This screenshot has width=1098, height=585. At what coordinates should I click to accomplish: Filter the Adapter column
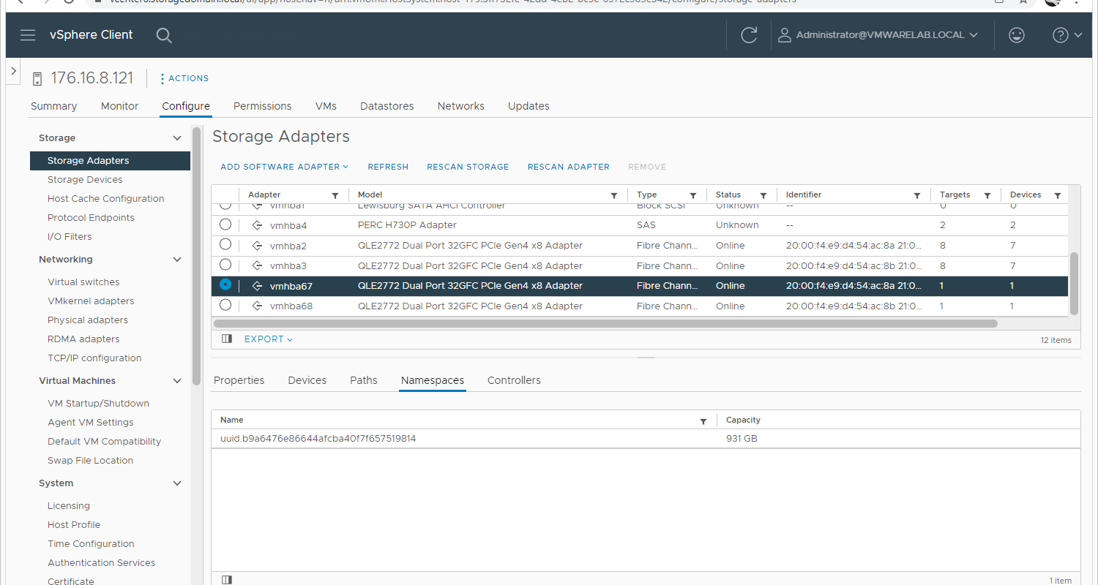click(x=335, y=196)
